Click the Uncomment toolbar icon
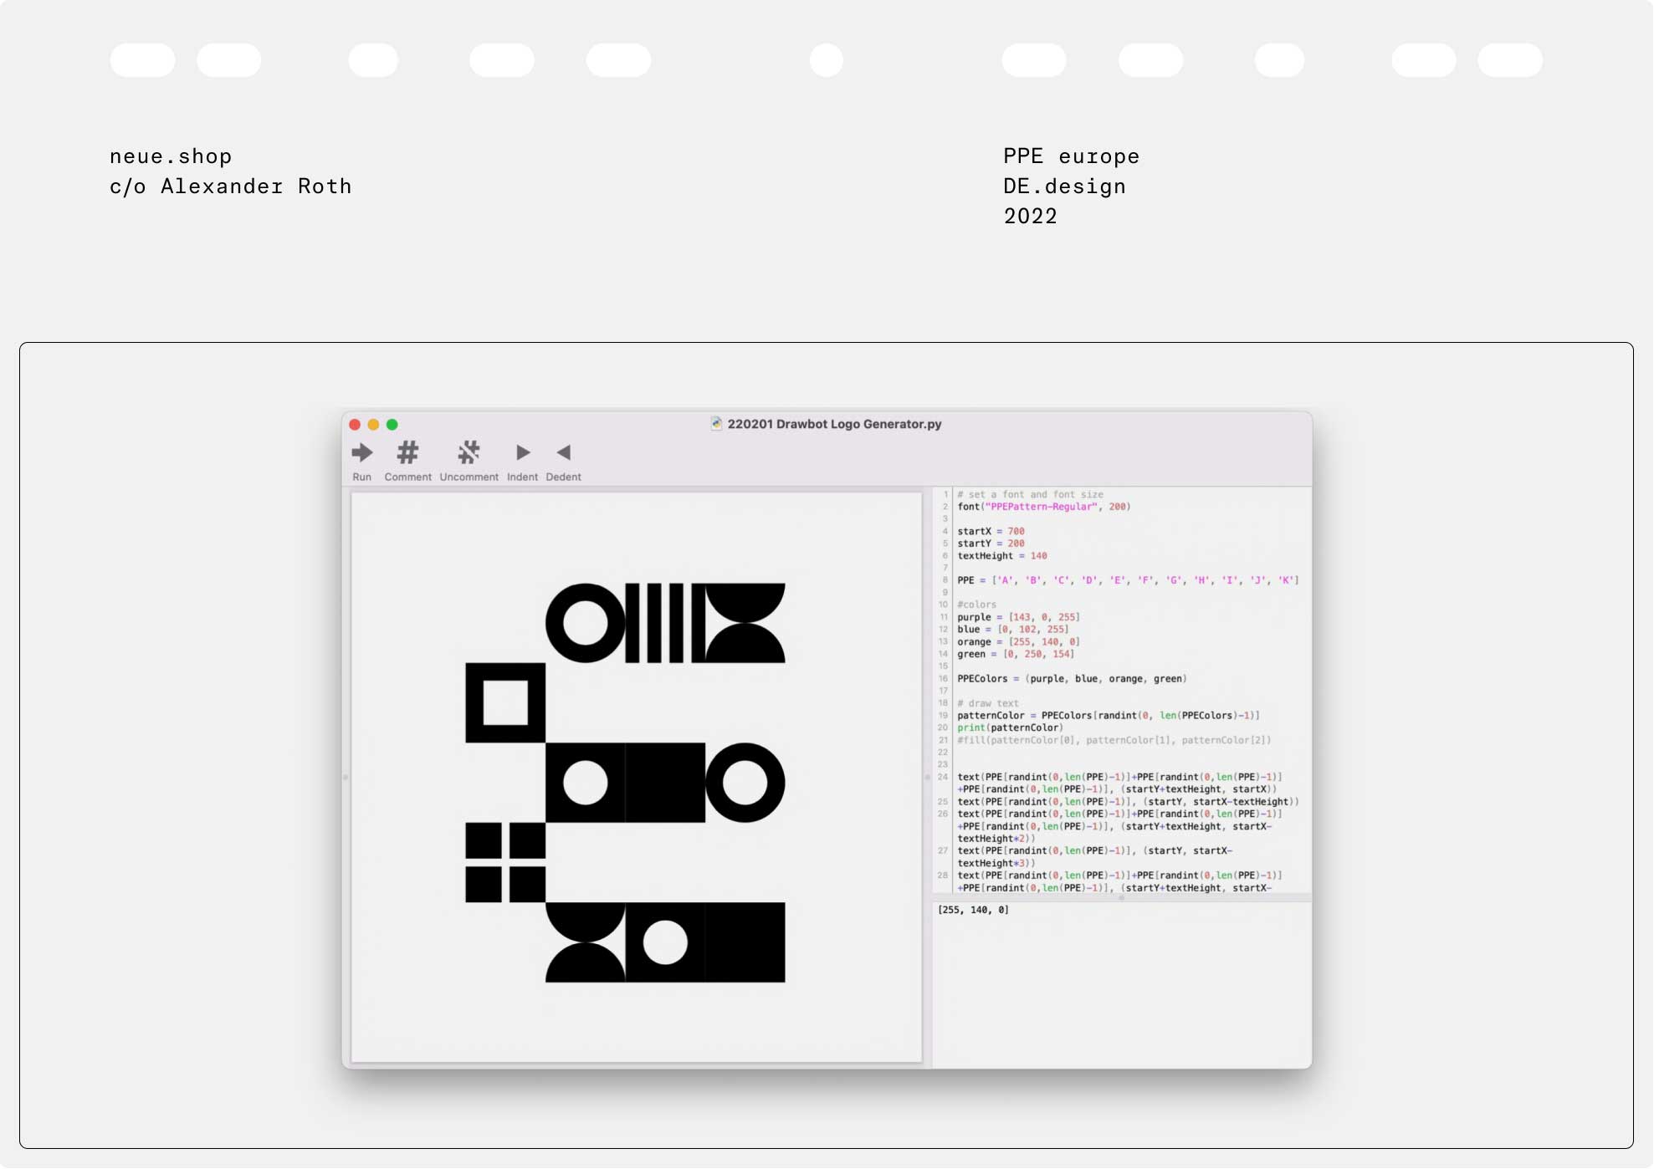 (x=469, y=454)
